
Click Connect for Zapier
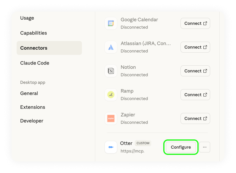click(195, 119)
